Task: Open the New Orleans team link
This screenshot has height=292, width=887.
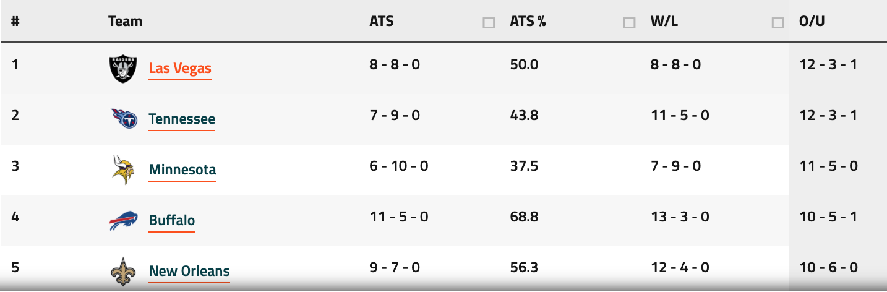Action: (189, 271)
